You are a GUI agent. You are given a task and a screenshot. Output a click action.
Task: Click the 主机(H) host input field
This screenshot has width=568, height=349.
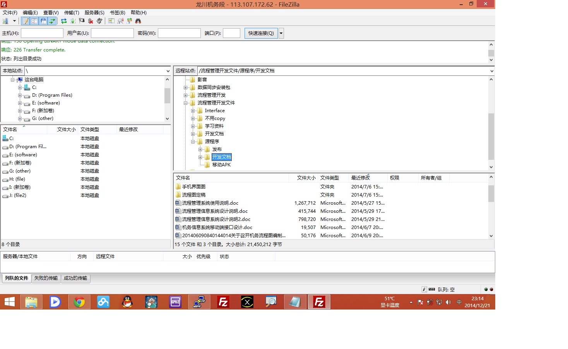(x=42, y=33)
